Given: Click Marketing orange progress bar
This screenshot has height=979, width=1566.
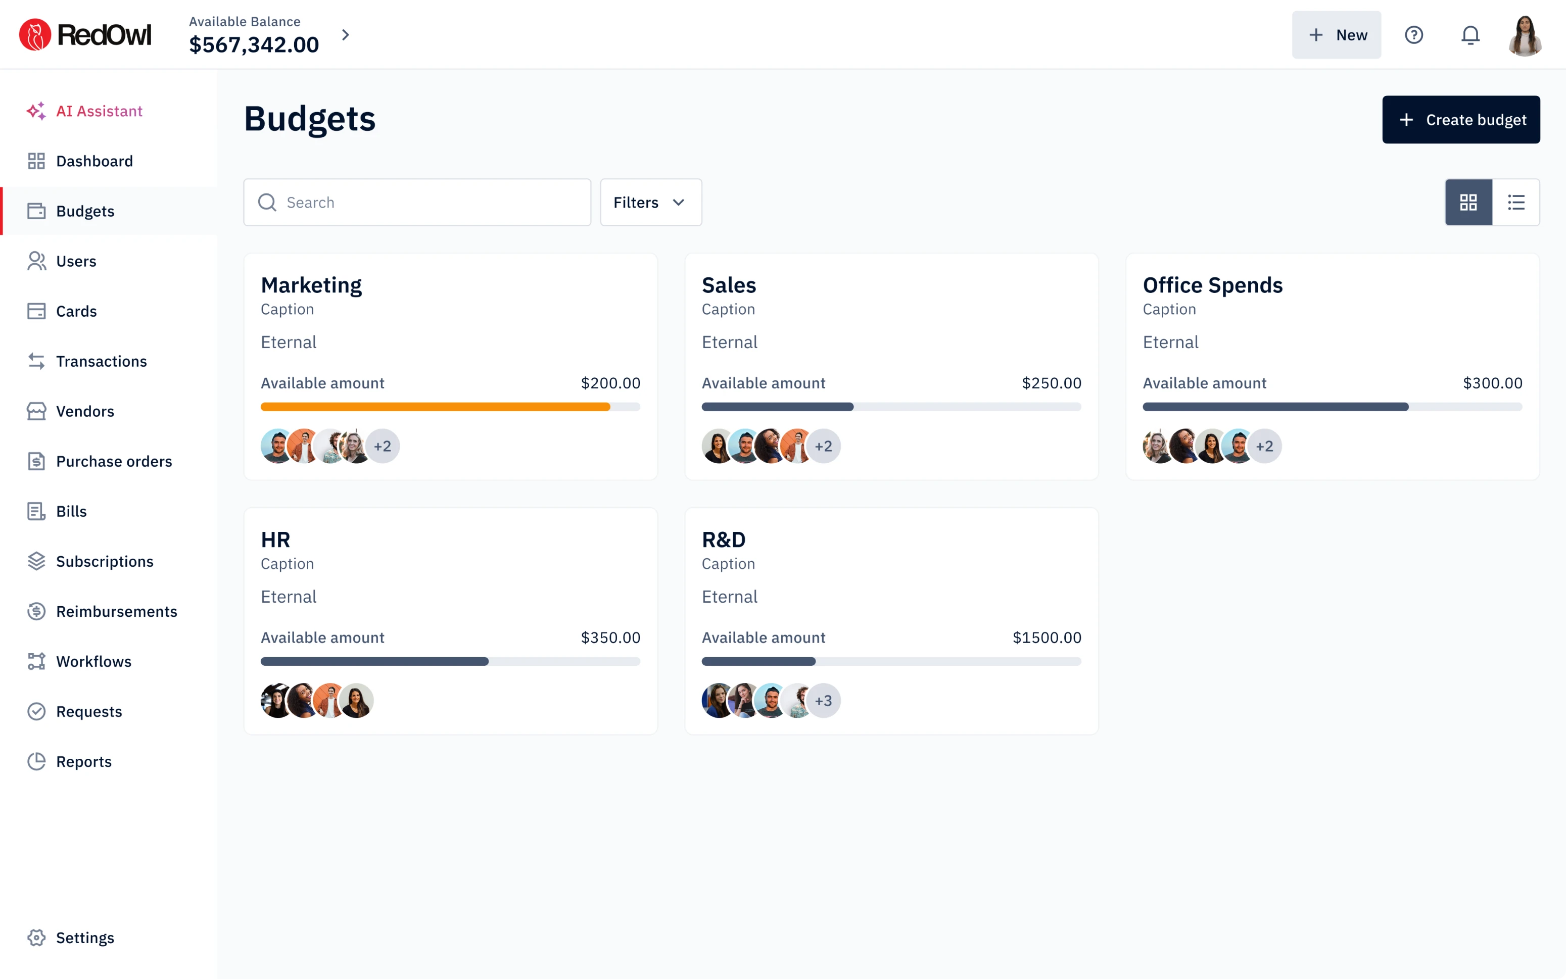Looking at the screenshot, I should point(435,407).
